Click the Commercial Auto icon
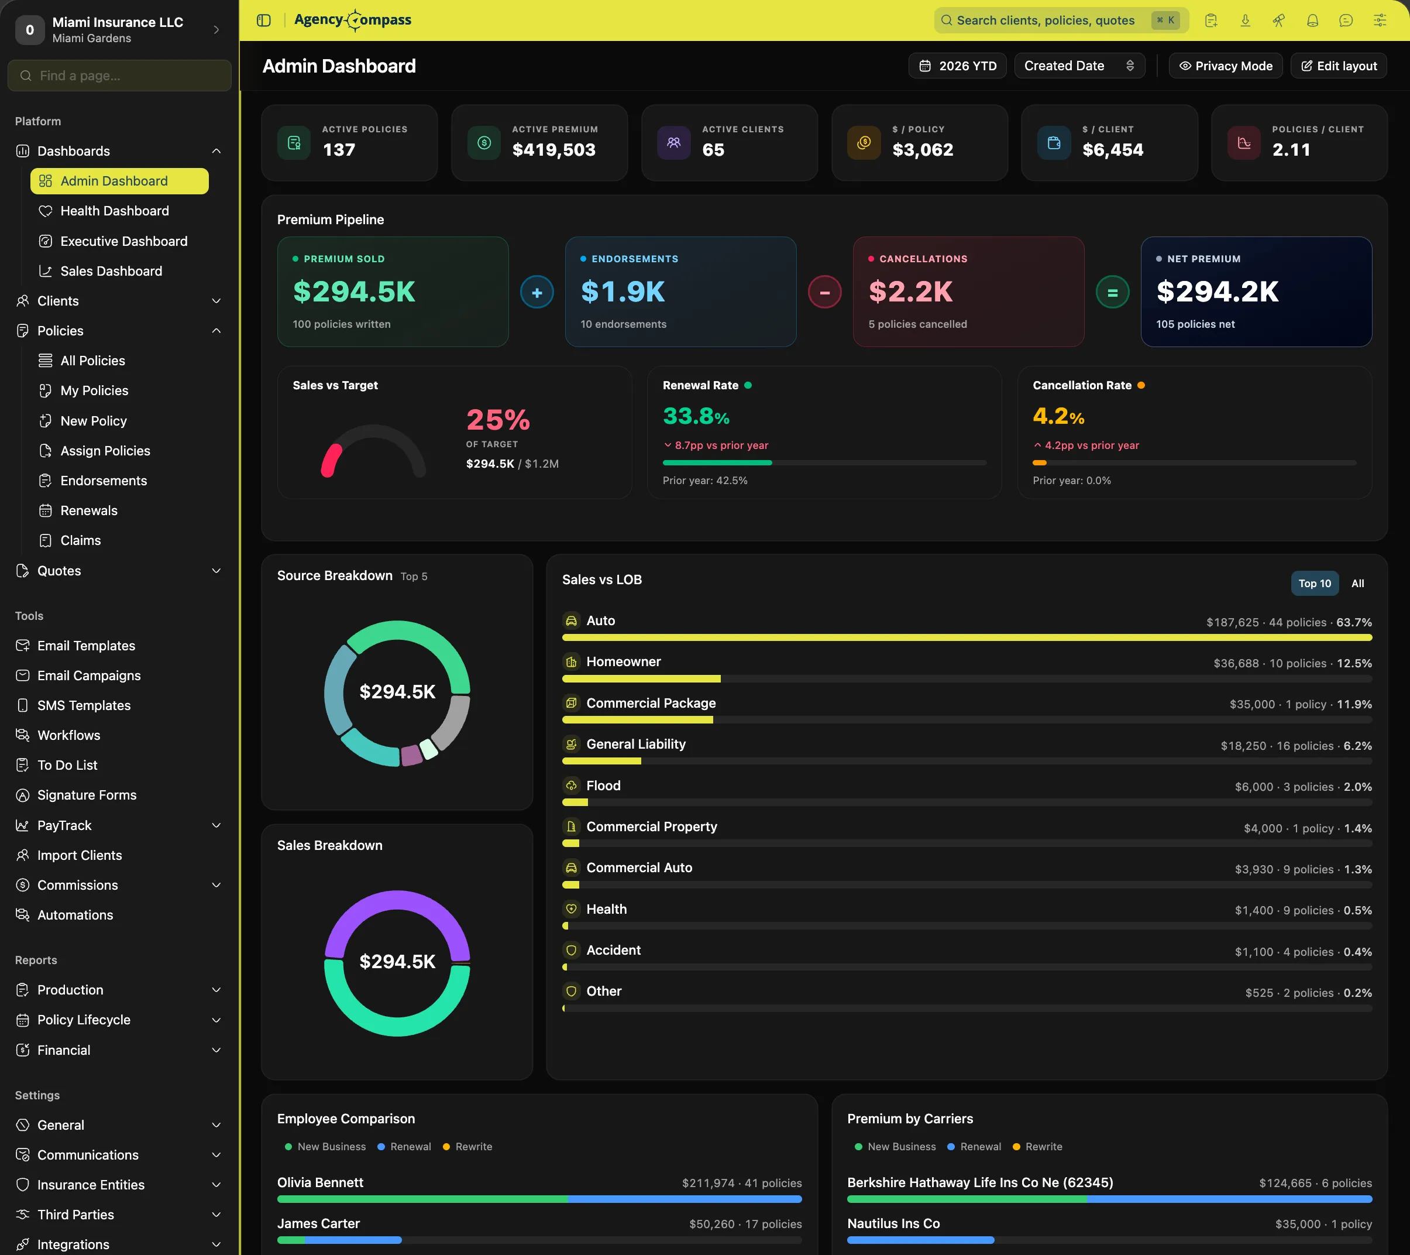 (x=571, y=867)
